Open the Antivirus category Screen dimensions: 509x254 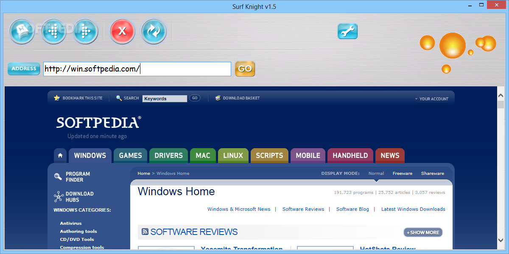(71, 223)
